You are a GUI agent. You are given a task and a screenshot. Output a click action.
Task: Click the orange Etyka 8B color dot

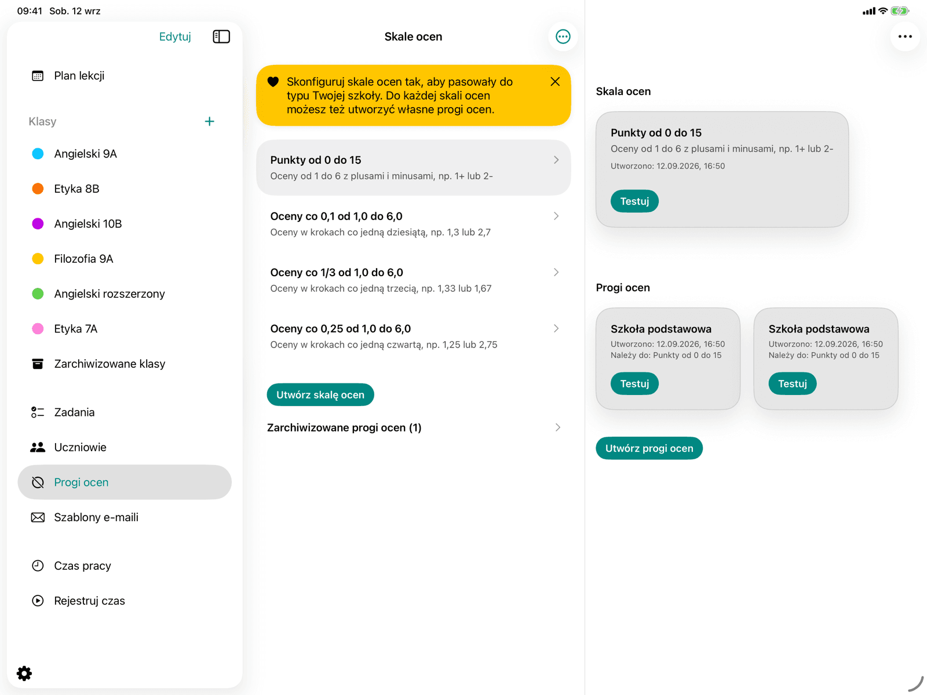(x=38, y=189)
